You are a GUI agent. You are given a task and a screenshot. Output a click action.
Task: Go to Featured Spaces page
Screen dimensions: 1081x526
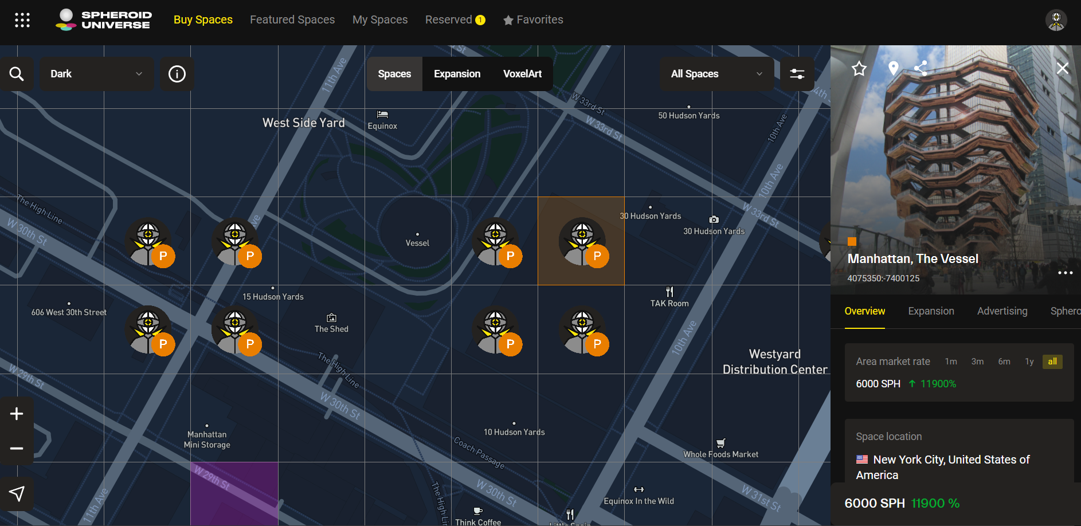pos(292,19)
